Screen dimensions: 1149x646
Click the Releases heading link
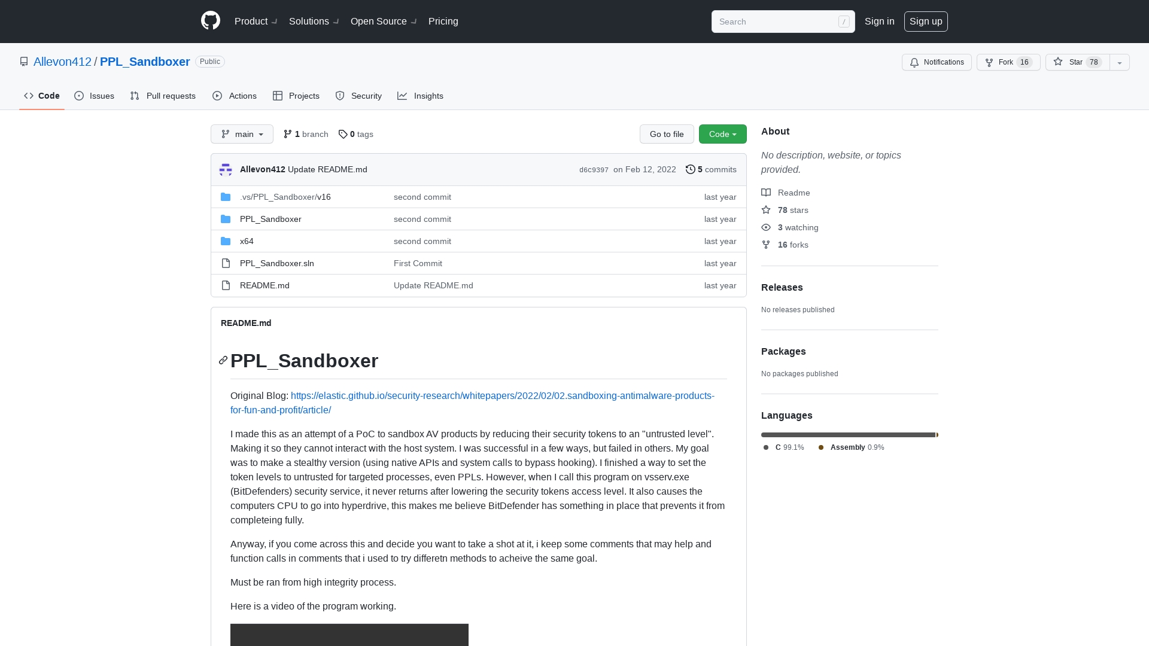tap(782, 287)
